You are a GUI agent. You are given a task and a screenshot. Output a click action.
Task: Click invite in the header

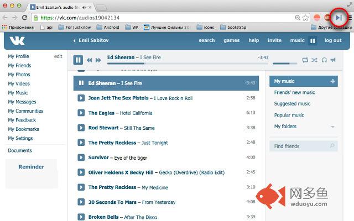274,40
